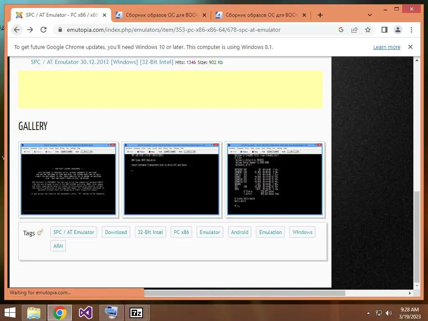The image size is (428, 321).
Task: Select the Download tag
Action: 116,232
